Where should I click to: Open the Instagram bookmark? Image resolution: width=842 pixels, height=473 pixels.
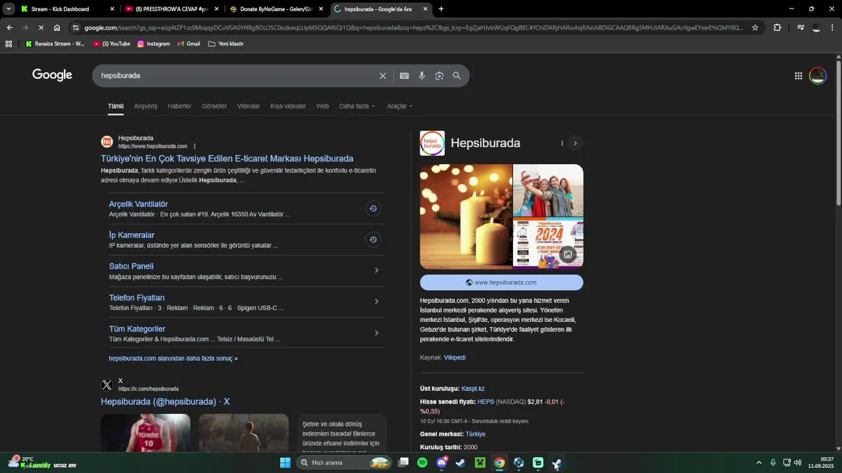[153, 43]
